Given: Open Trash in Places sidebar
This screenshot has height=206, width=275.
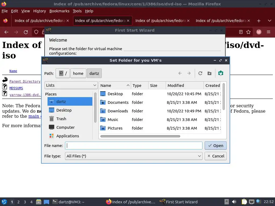Looking at the screenshot, I should (70, 119).
